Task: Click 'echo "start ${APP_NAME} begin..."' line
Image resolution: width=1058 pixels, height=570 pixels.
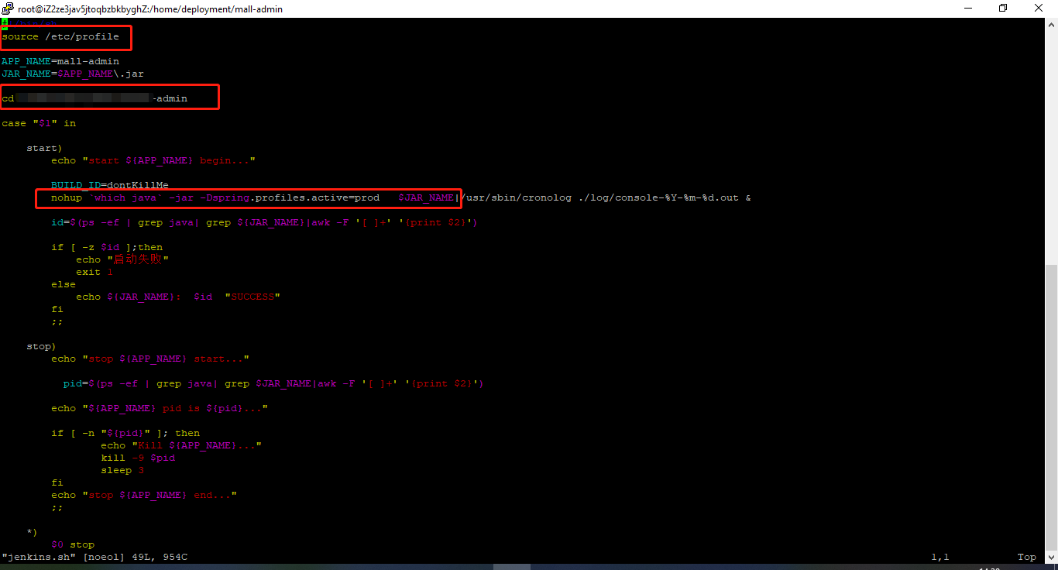Action: coord(153,160)
